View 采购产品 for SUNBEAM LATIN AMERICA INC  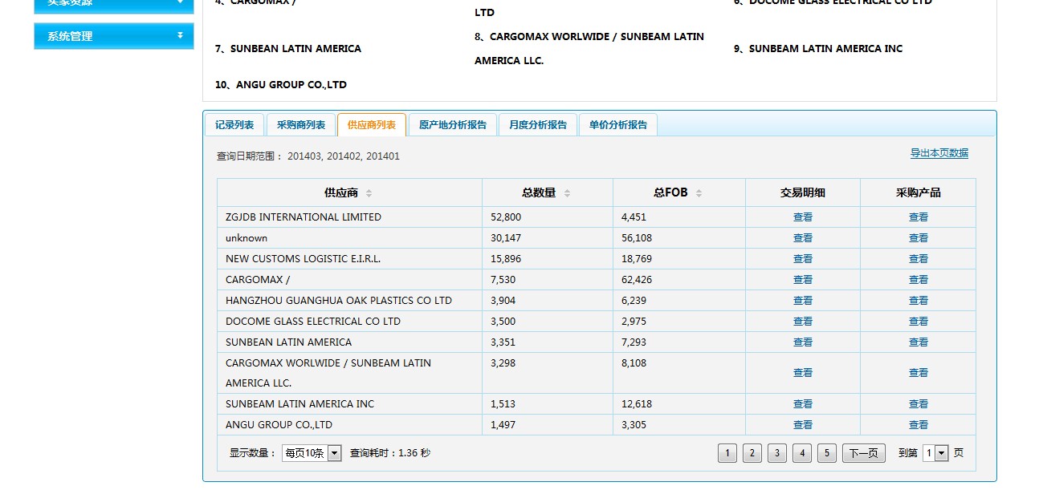pos(919,404)
